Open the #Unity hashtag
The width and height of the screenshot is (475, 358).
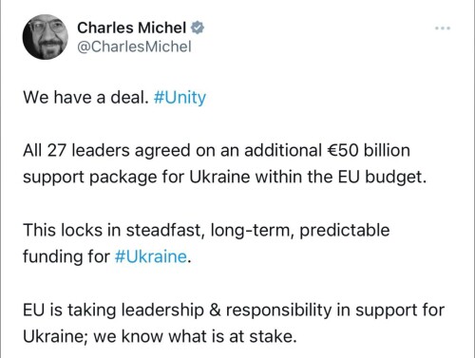(x=180, y=98)
